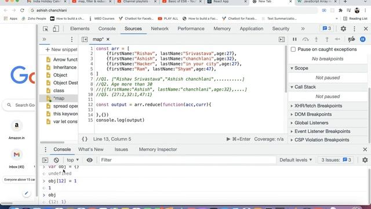Image resolution: width=371 pixels, height=209 pixels.
Task: Open console settings gear icon
Action: coord(365,160)
